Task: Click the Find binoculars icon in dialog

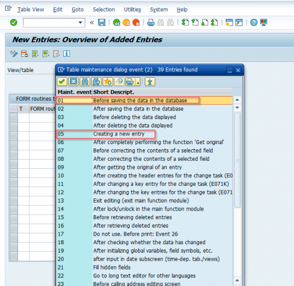Action: point(85,82)
